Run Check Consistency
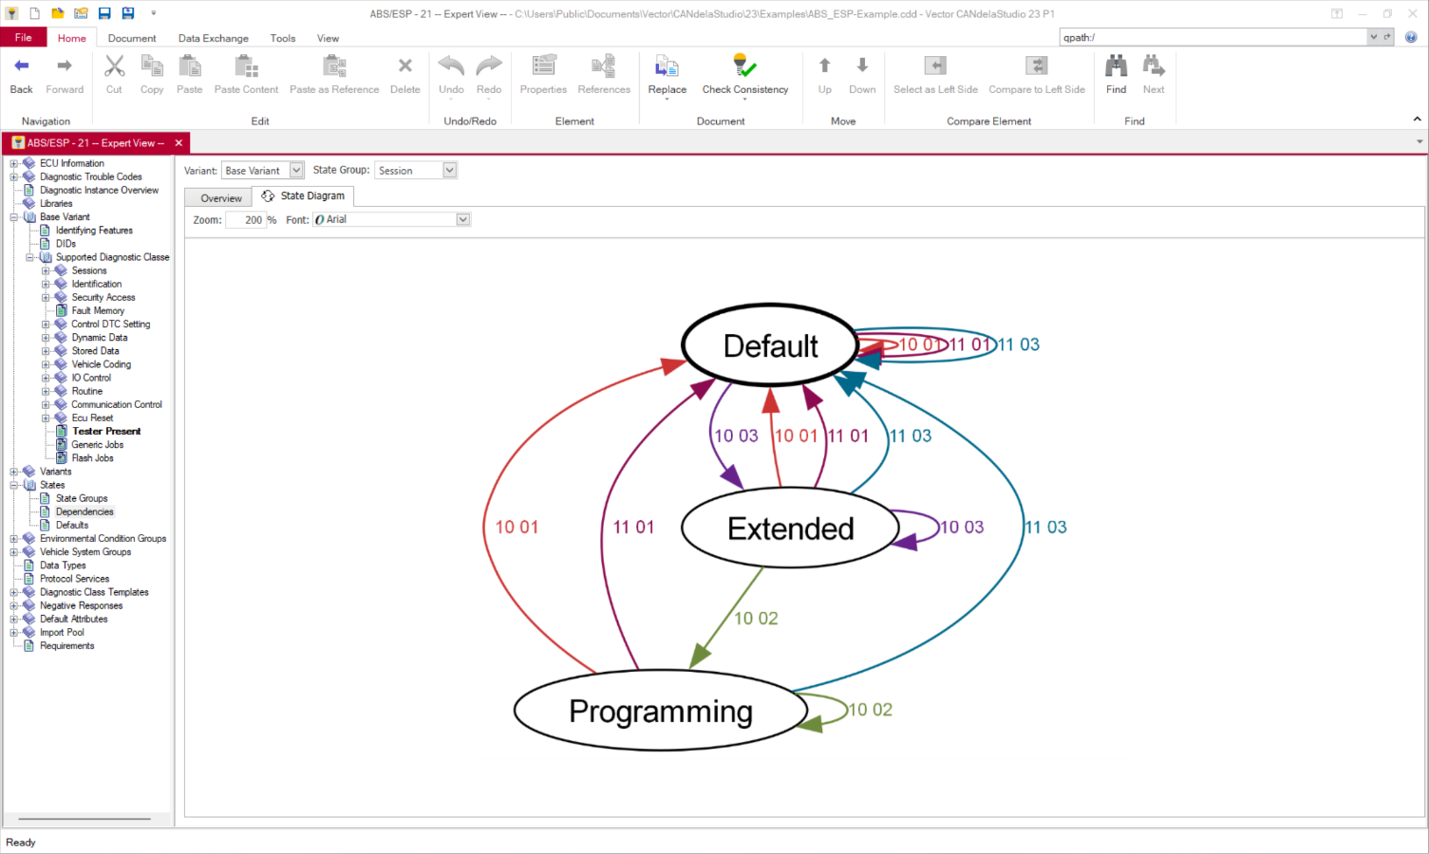The height and width of the screenshot is (854, 1429). click(745, 65)
